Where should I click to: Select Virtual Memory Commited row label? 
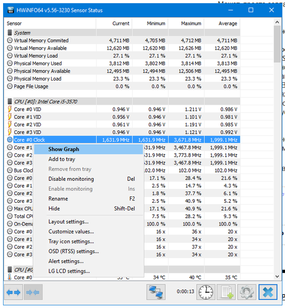click(41, 41)
